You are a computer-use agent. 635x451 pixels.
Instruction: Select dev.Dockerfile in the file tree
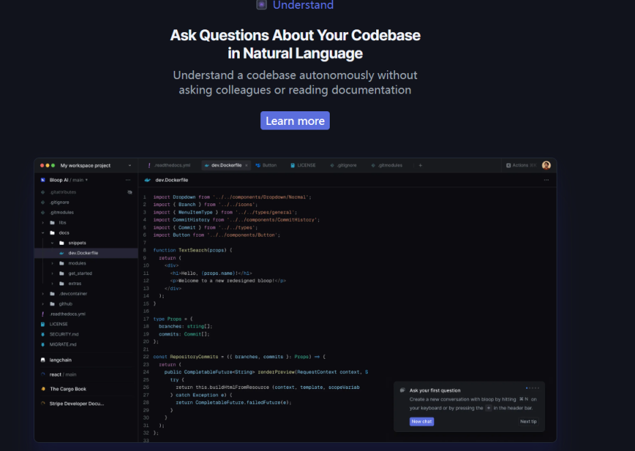[x=82, y=253]
